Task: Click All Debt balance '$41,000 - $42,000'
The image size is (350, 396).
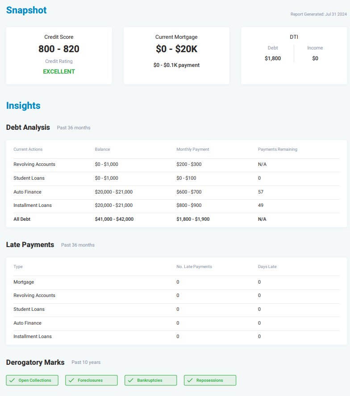Action: coord(114,219)
